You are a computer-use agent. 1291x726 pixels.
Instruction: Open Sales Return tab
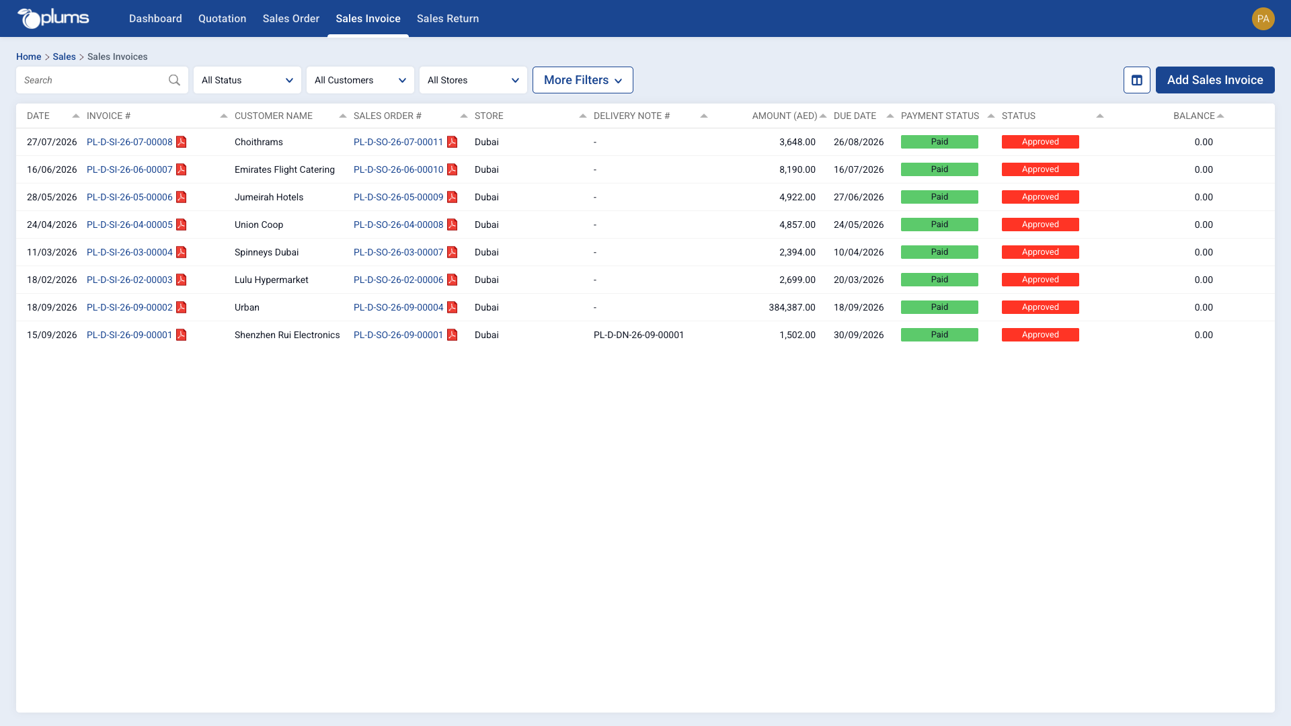(x=448, y=18)
